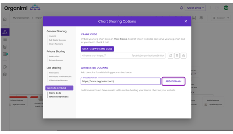The image size is (233, 134).
Task: Open the theme palette sidebar icon
Action: point(5,67)
